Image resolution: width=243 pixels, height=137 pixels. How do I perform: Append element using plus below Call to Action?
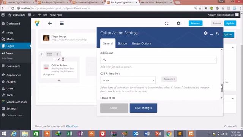(x=59, y=80)
